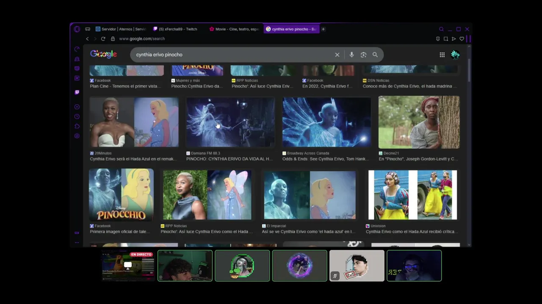Viewport: 542px width, 304px height.
Task: Open the 20Minutos Cynthia Erivo Hada Azul image
Action: 134,122
